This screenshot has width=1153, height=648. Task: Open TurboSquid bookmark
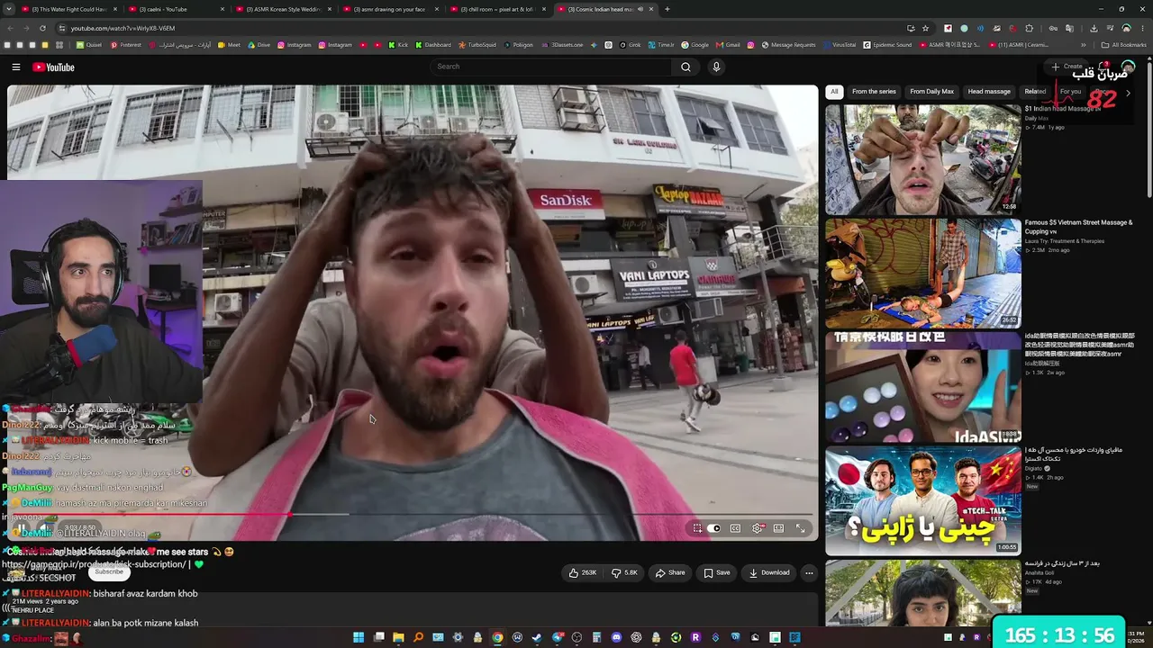[x=476, y=44]
